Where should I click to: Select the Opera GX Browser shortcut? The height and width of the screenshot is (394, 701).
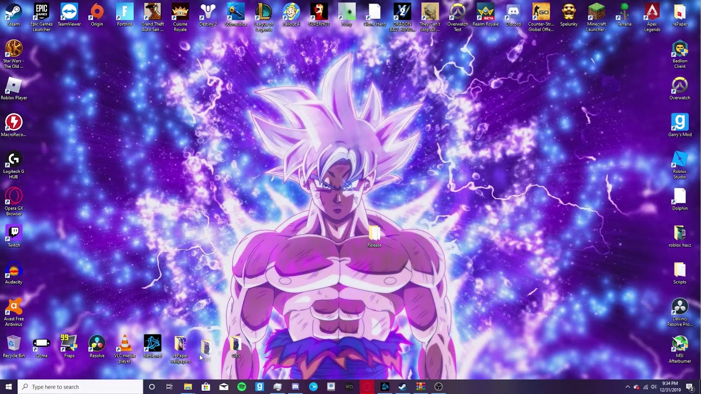click(14, 201)
